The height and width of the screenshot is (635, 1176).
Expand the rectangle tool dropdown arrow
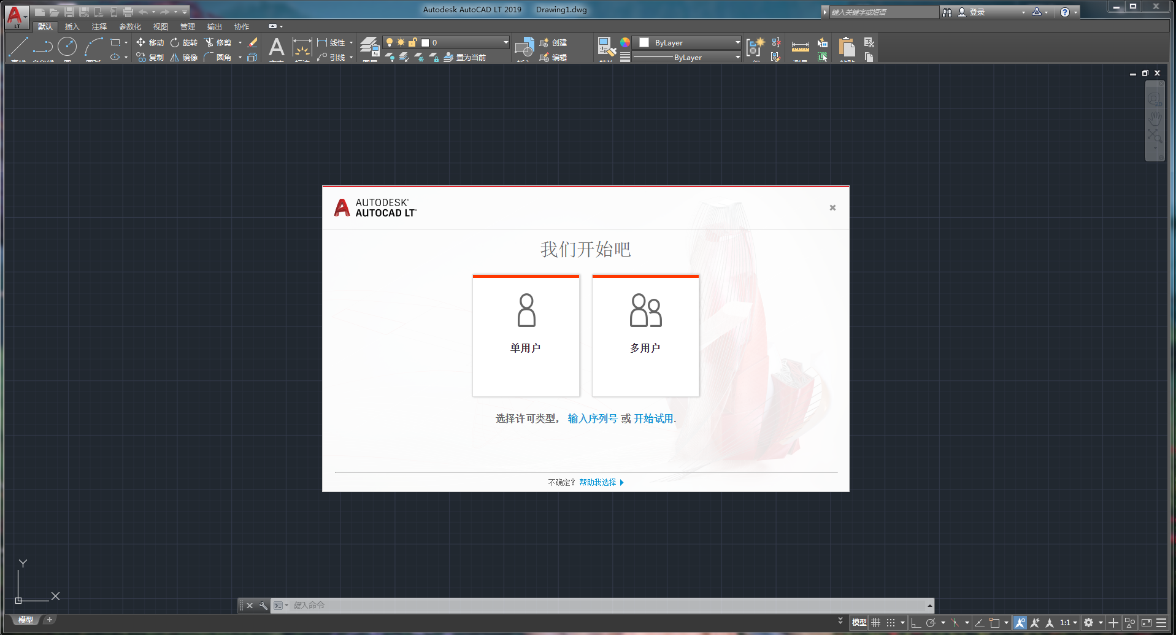coord(126,42)
